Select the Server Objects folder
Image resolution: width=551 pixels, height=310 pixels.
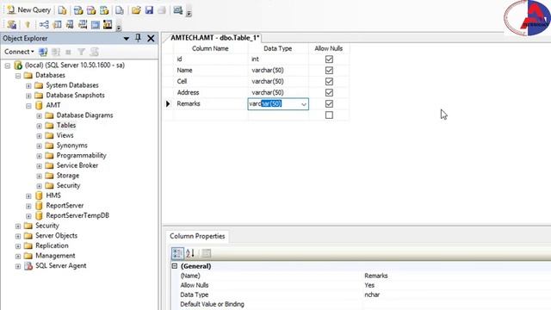pyautogui.click(x=56, y=235)
